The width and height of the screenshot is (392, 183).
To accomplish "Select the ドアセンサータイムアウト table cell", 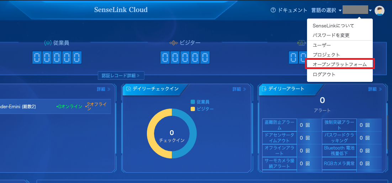I will click(x=280, y=137).
